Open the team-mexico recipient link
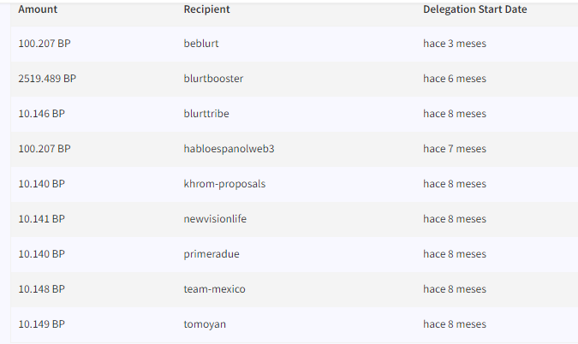The width and height of the screenshot is (578, 344). tap(215, 289)
